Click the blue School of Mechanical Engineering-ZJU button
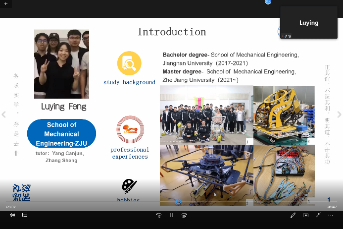The image size is (343, 229). point(62,133)
